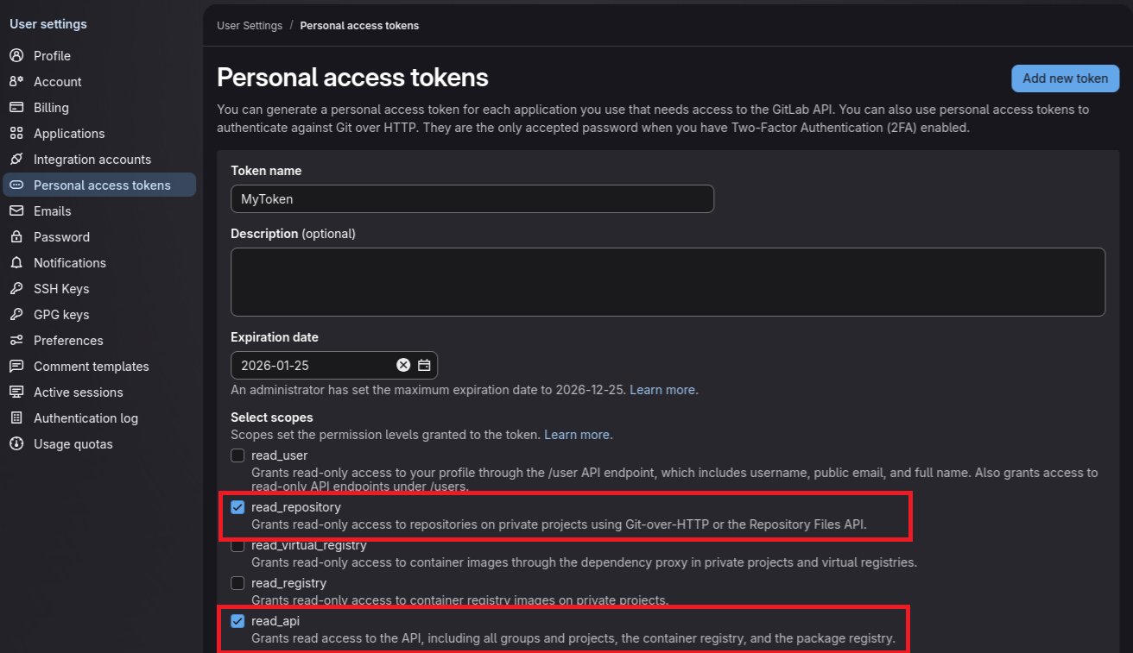1133x653 pixels.
Task: Click the Profile icon in sidebar
Action: point(16,55)
